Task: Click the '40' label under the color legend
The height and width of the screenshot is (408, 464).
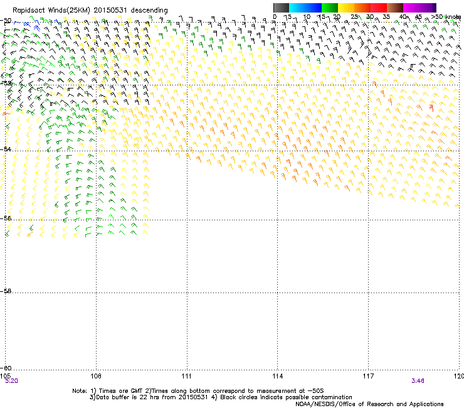Action: 403,17
